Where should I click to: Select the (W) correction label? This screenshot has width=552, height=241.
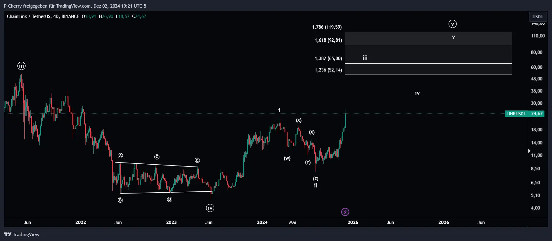tap(287, 158)
